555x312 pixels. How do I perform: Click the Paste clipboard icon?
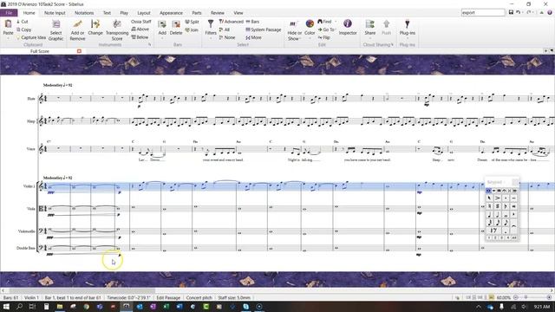coord(8,24)
